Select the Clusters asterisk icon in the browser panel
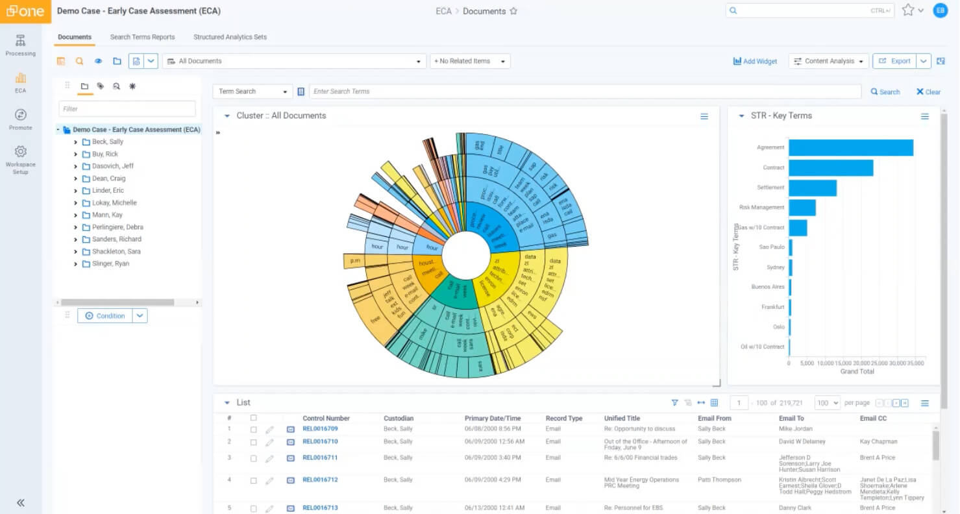Screen dimensions: 960x514 [x=132, y=86]
